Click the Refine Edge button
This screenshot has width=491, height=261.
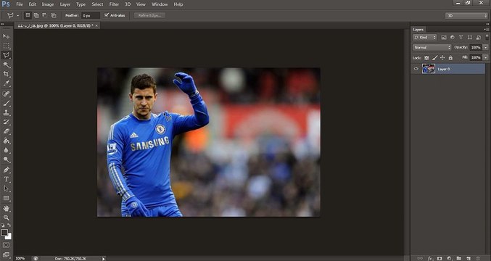[149, 15]
